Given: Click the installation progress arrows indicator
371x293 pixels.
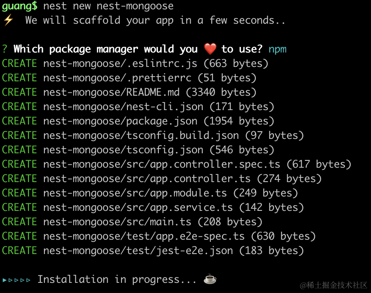Looking at the screenshot, I should point(17,279).
